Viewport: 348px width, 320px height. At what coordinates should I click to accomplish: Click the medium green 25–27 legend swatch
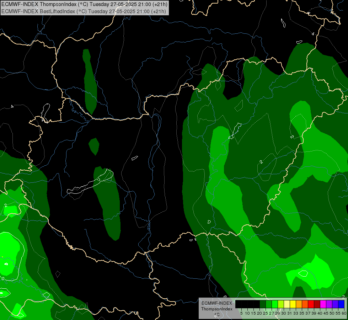tap(269, 304)
